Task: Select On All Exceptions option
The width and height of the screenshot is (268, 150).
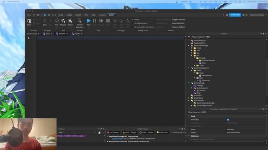Action: (x=140, y=23)
